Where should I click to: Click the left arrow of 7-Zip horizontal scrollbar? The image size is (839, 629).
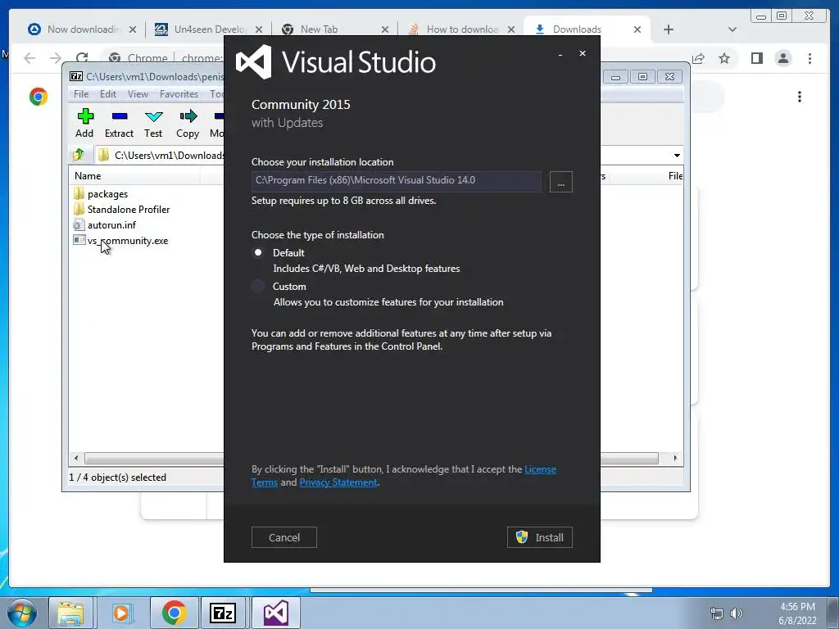click(x=76, y=459)
